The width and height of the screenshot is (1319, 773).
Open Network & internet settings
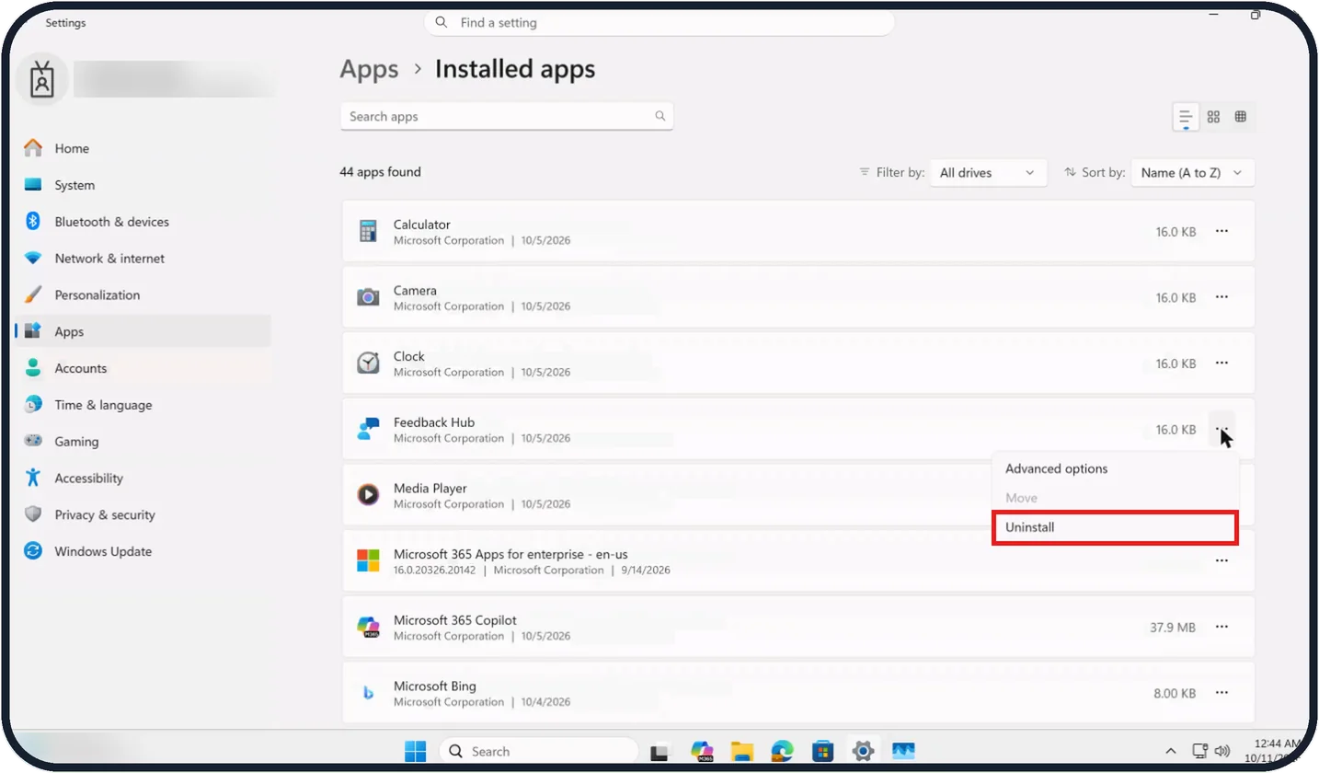click(x=143, y=259)
